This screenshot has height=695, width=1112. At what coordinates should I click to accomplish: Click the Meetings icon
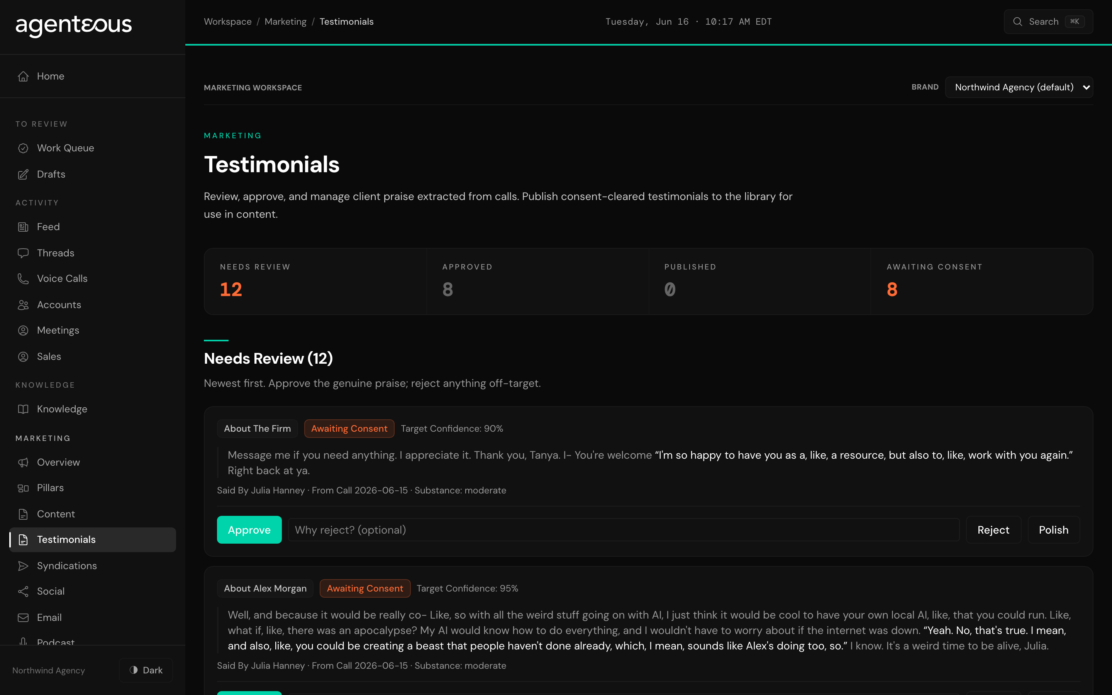point(23,331)
